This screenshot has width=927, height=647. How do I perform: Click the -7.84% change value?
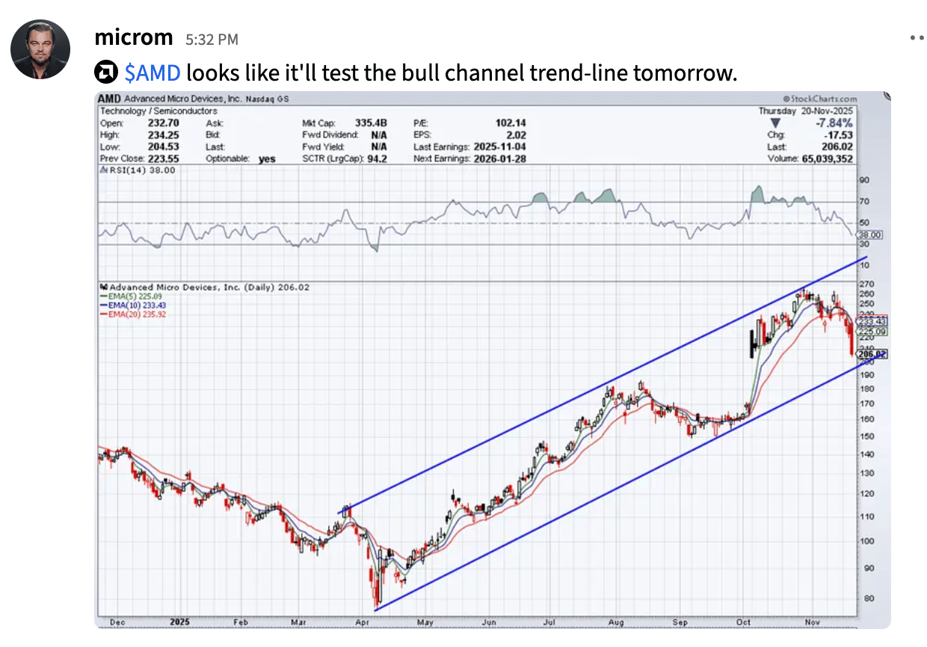(834, 123)
